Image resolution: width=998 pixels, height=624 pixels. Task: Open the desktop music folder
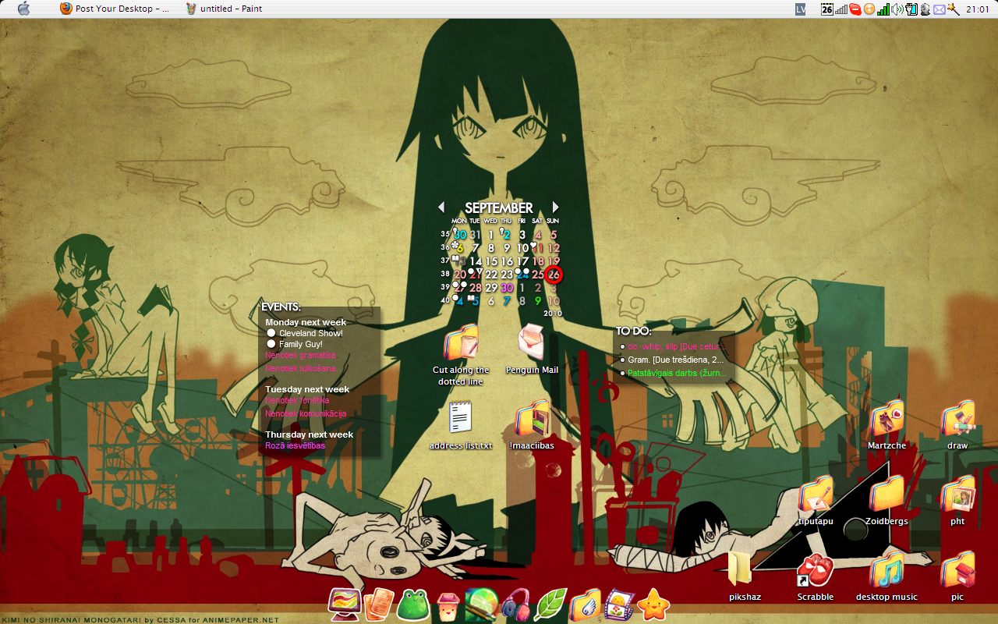point(887,576)
